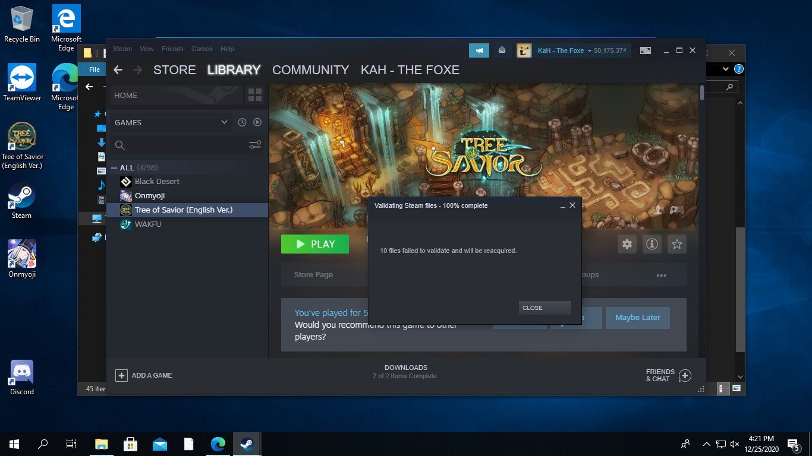812x456 pixels.
Task: Click the game info icon
Action: (652, 244)
